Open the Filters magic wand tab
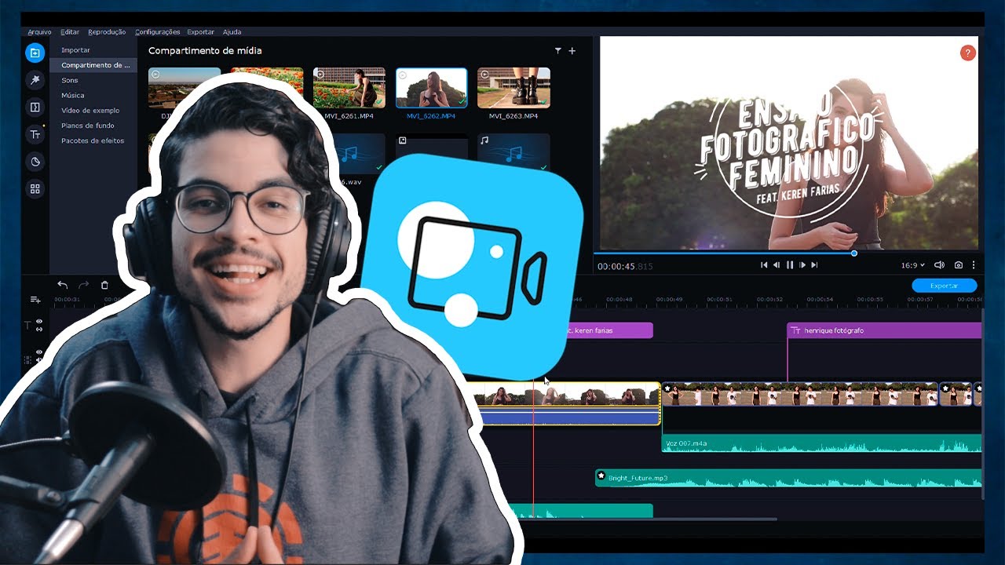Screen dimensions: 1005x565 tap(35, 80)
